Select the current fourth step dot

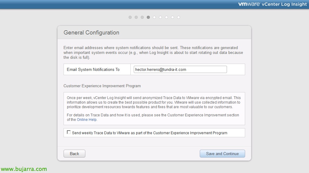click(x=148, y=17)
